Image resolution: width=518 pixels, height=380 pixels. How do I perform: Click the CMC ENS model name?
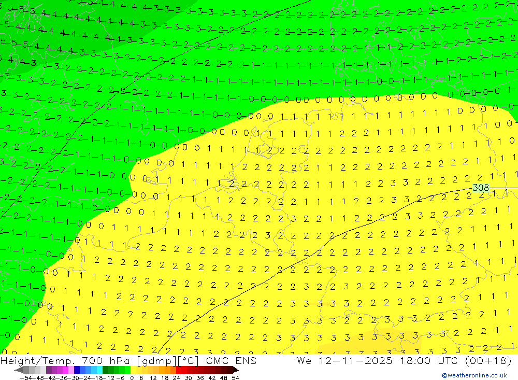pyautogui.click(x=231, y=360)
